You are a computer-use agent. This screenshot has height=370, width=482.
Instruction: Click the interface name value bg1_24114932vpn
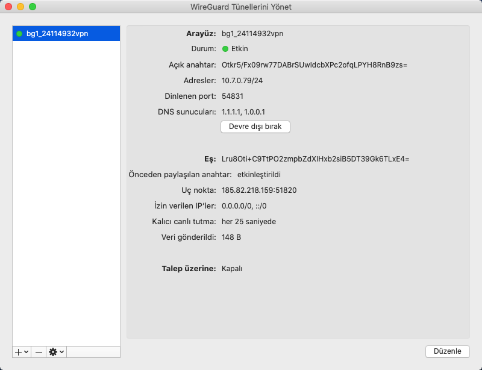pos(252,34)
